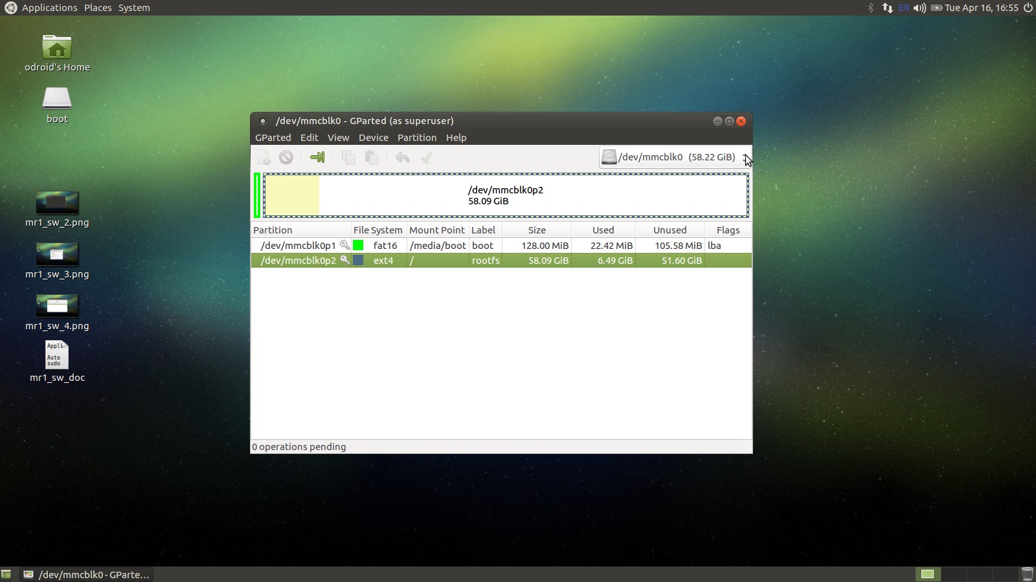Screen dimensions: 1036x582
Task: Click the green fat16 color square
Action: pyautogui.click(x=358, y=245)
